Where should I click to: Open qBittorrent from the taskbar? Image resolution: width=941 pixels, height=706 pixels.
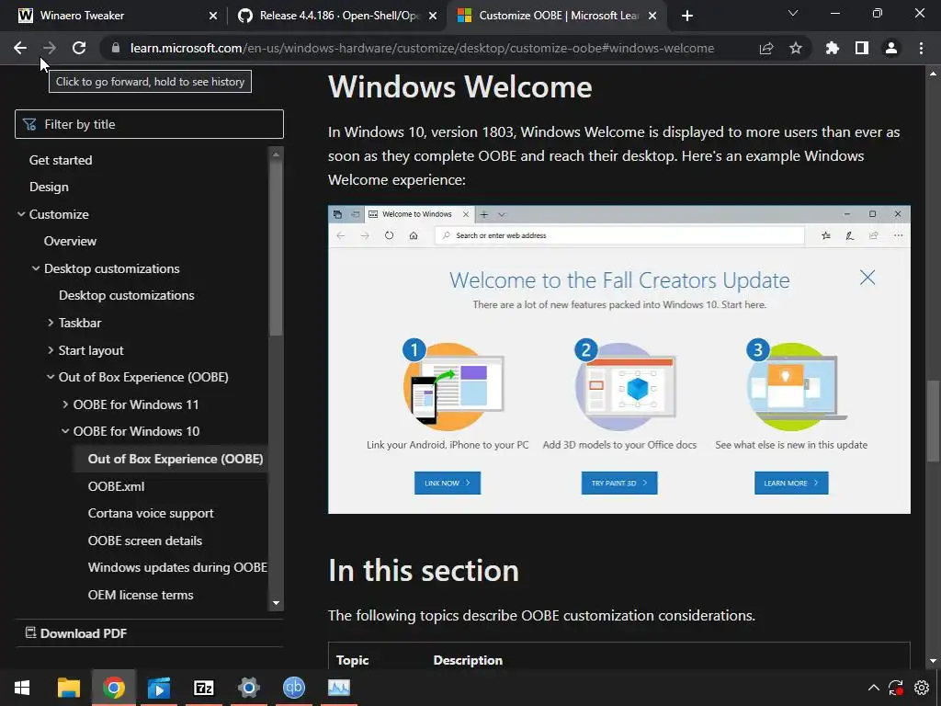(293, 688)
